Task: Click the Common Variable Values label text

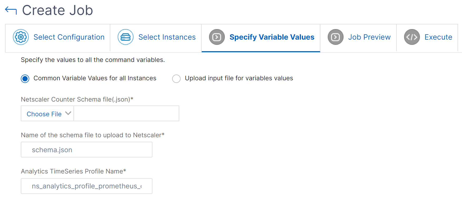Action: coord(95,78)
